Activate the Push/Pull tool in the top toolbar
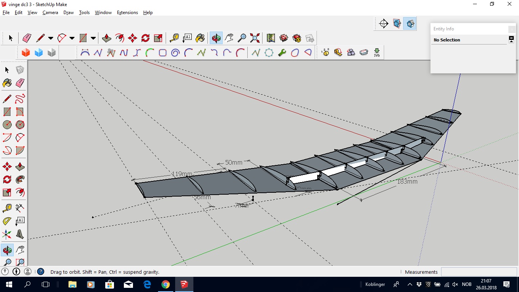Image resolution: width=519 pixels, height=292 pixels. (107, 38)
